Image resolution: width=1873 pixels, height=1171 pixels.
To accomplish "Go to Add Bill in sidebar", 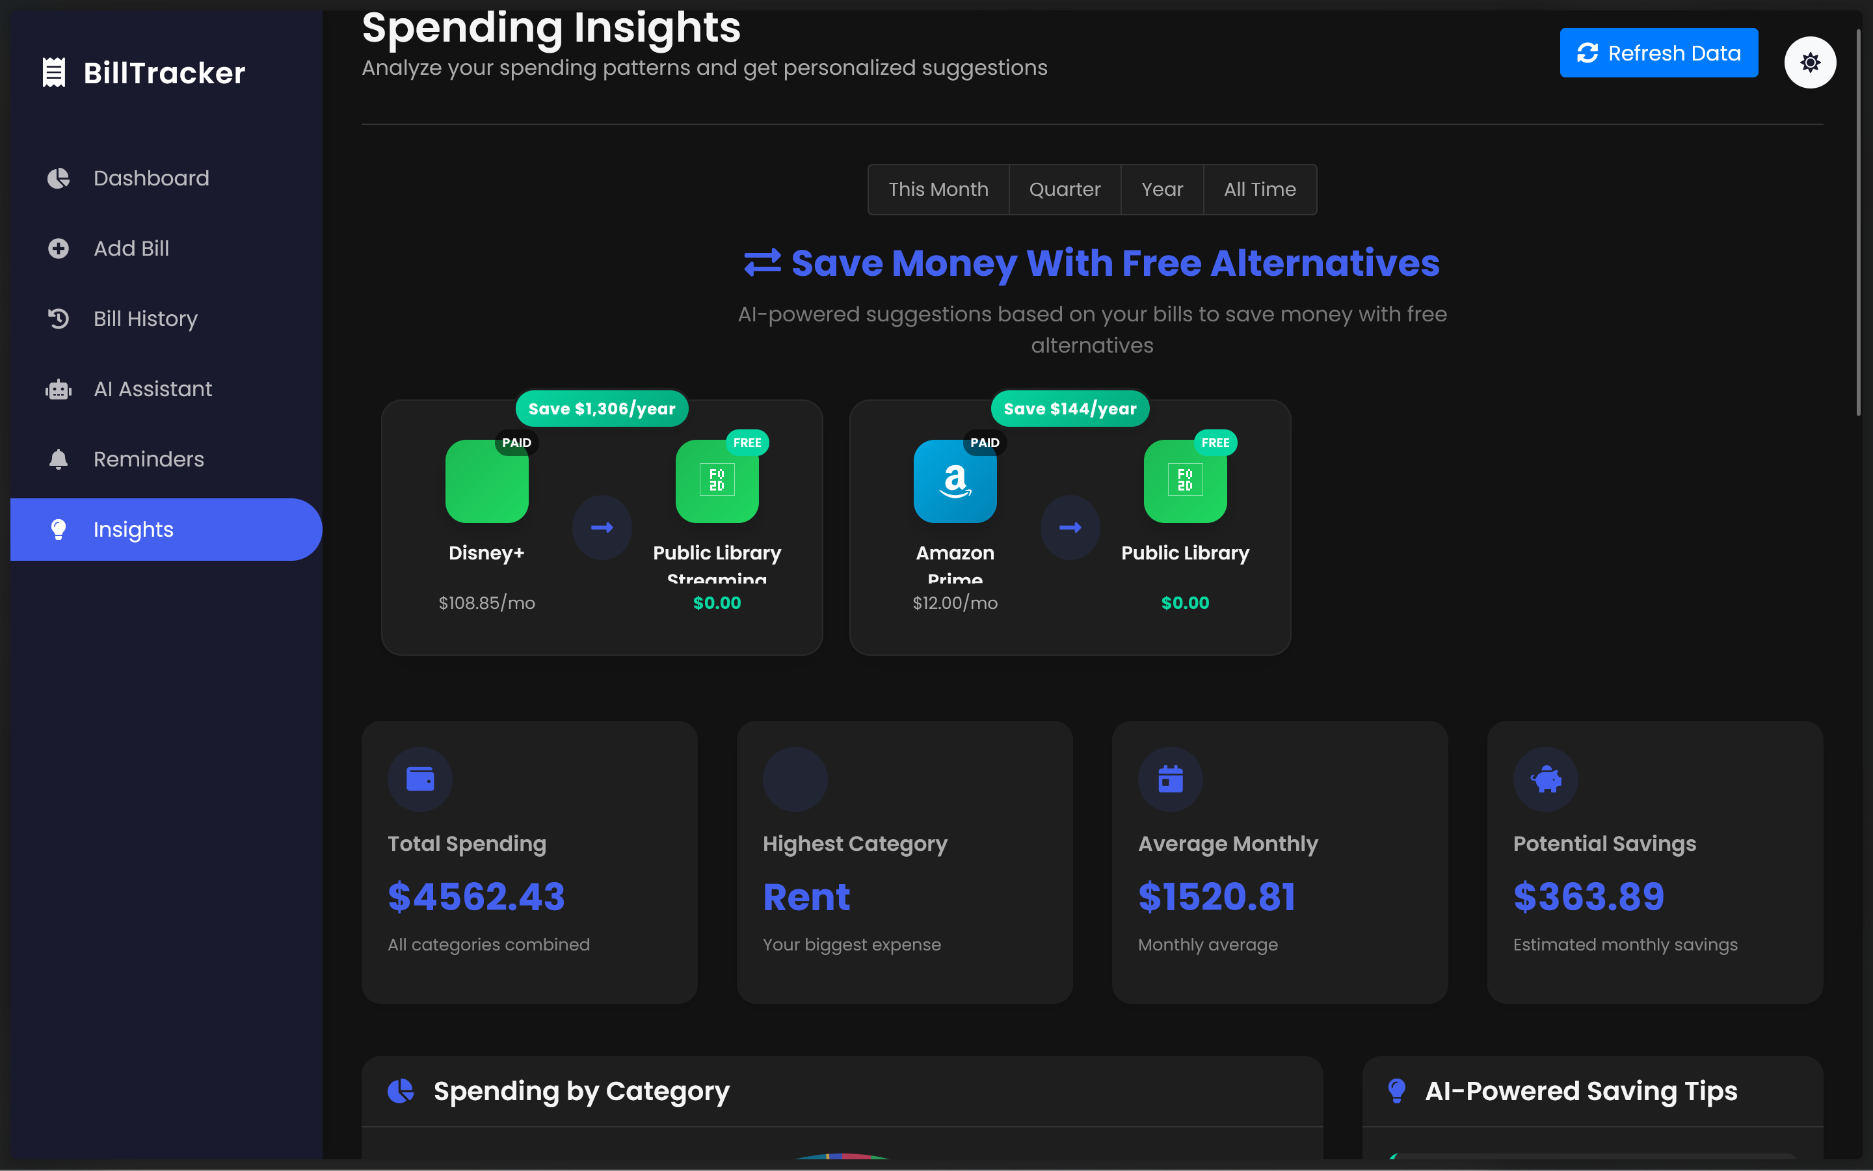I will pyautogui.click(x=131, y=249).
